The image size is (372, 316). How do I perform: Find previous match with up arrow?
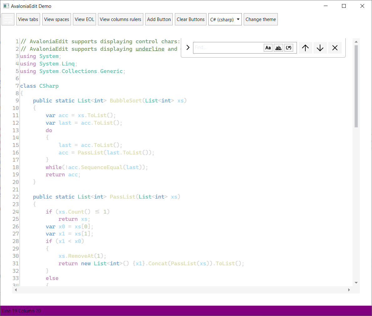pos(305,48)
